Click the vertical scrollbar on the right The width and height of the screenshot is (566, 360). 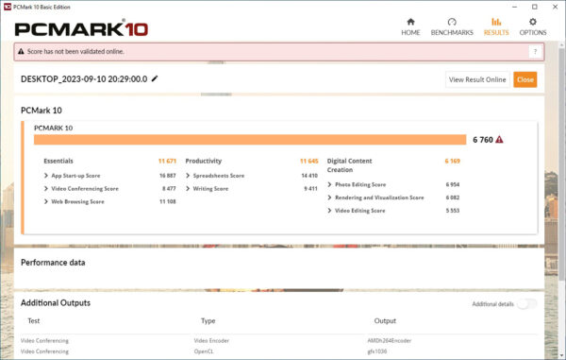tap(561, 163)
